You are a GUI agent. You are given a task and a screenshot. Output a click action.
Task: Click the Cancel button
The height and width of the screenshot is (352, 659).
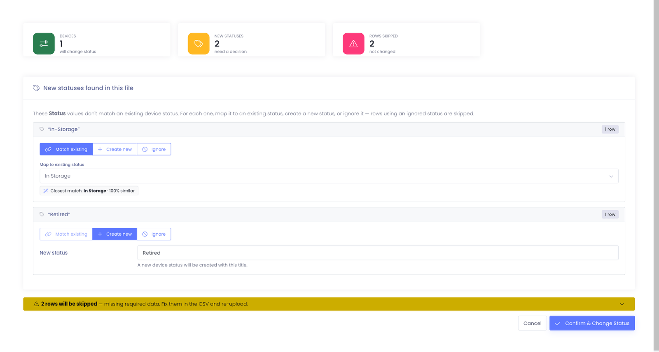tap(533, 323)
